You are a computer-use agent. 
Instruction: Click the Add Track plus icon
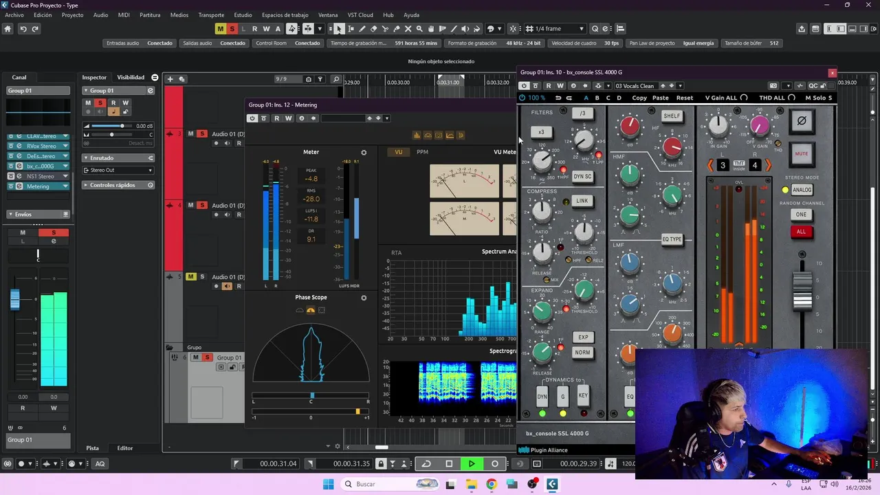point(170,79)
